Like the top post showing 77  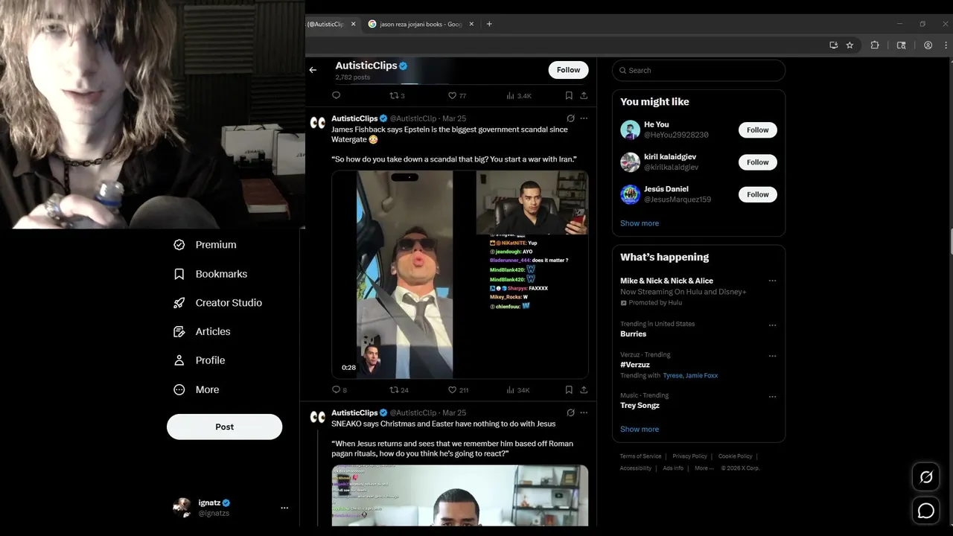click(x=456, y=95)
